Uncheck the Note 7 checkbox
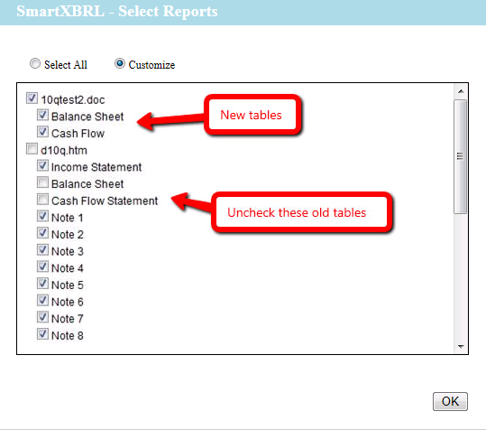 click(x=42, y=317)
